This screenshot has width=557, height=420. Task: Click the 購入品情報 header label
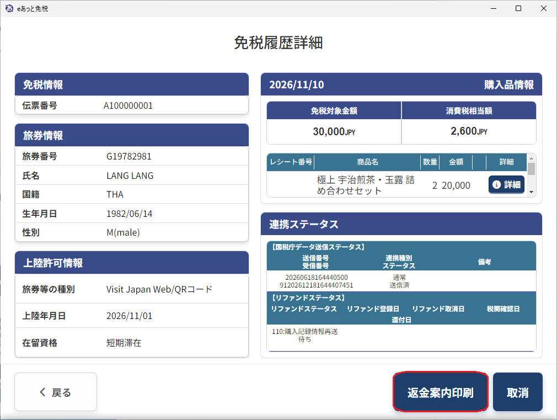[508, 84]
